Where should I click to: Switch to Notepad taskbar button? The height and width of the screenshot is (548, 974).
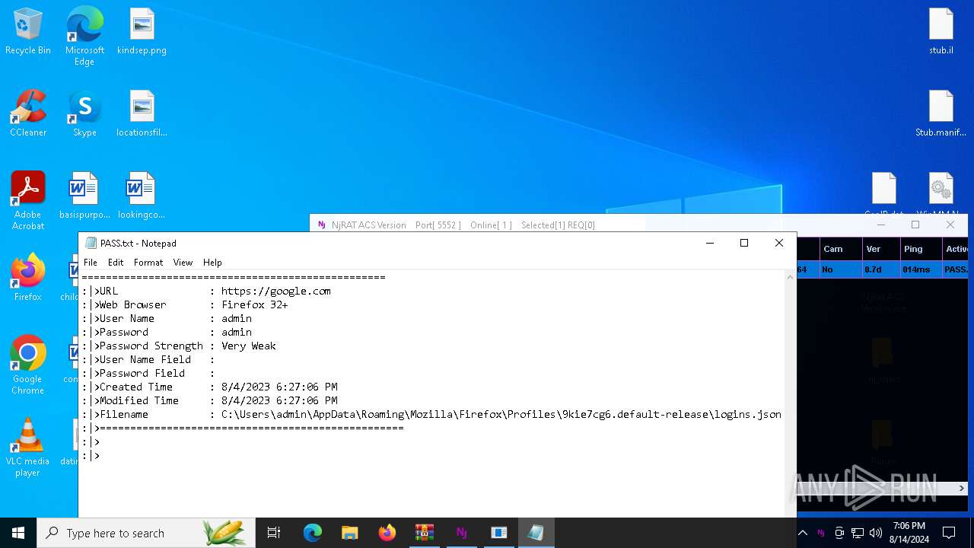click(536, 533)
